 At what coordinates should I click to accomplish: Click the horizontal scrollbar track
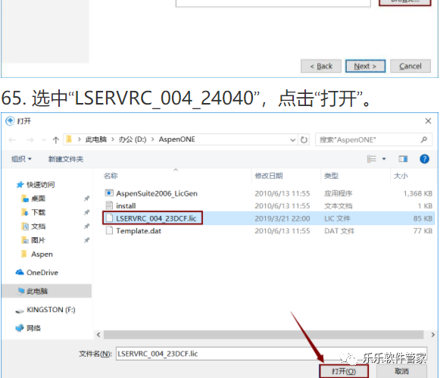[x=264, y=335]
